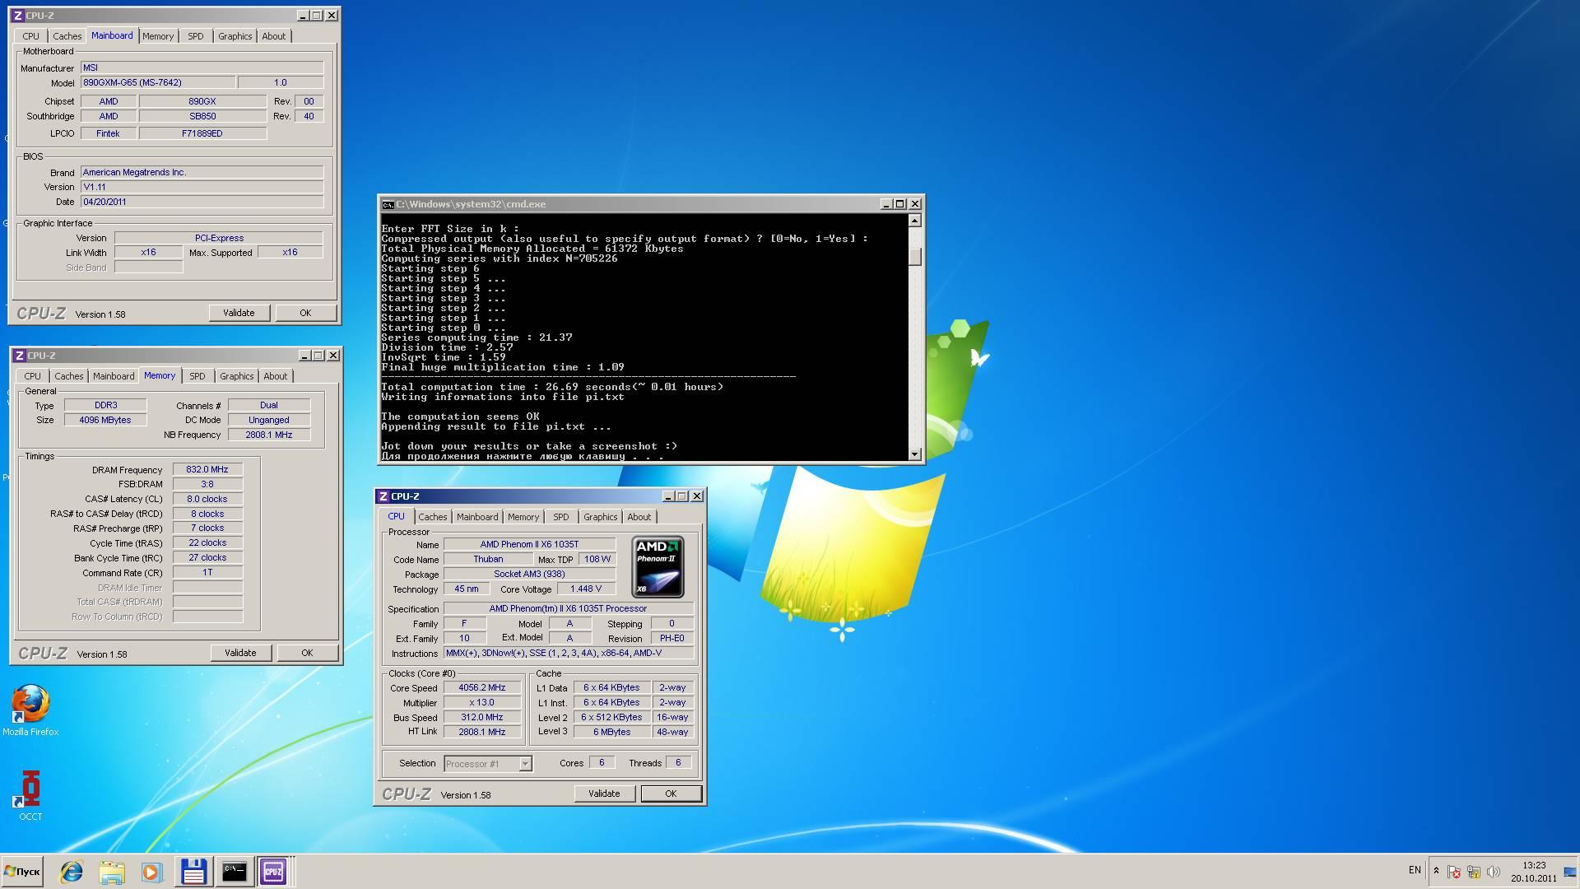The width and height of the screenshot is (1580, 889).
Task: Click BIOS date 04/20/2011 field
Action: pyautogui.click(x=202, y=202)
